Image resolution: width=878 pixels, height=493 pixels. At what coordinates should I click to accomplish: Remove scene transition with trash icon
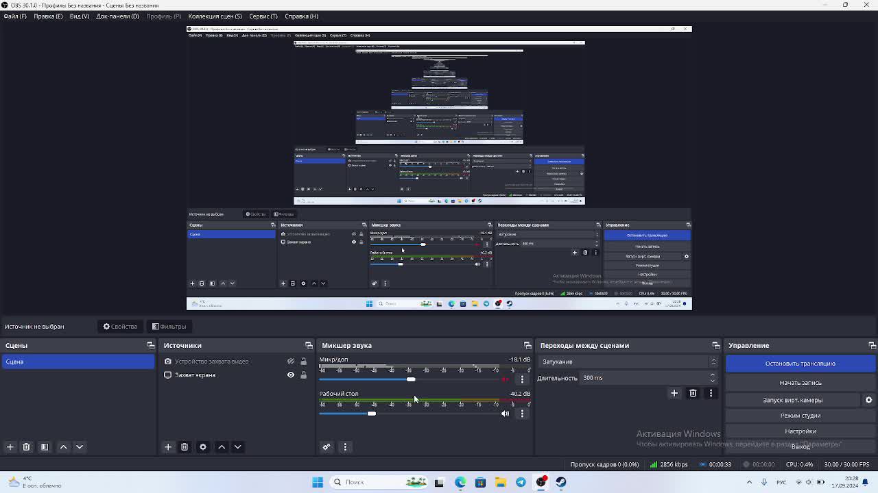(693, 393)
